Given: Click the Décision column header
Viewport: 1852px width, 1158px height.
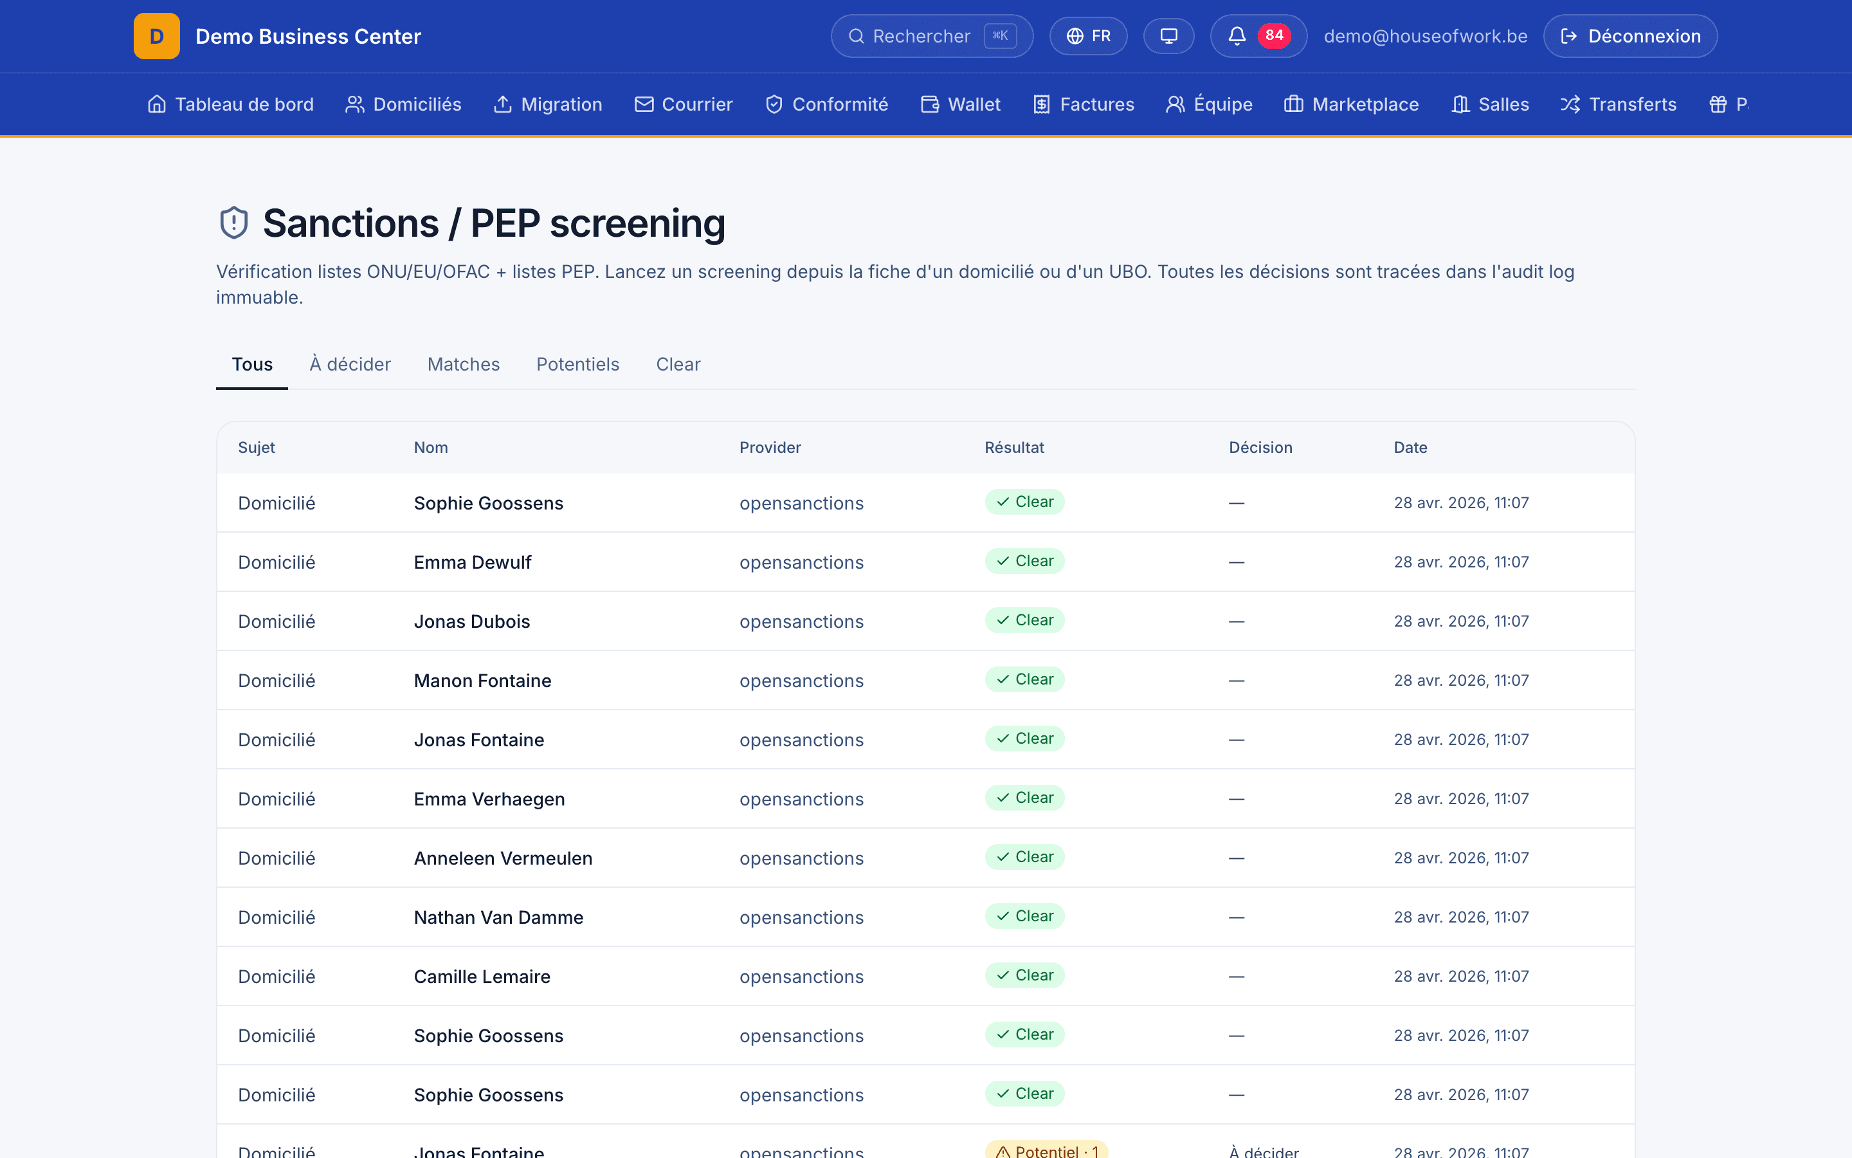Looking at the screenshot, I should 1260,447.
